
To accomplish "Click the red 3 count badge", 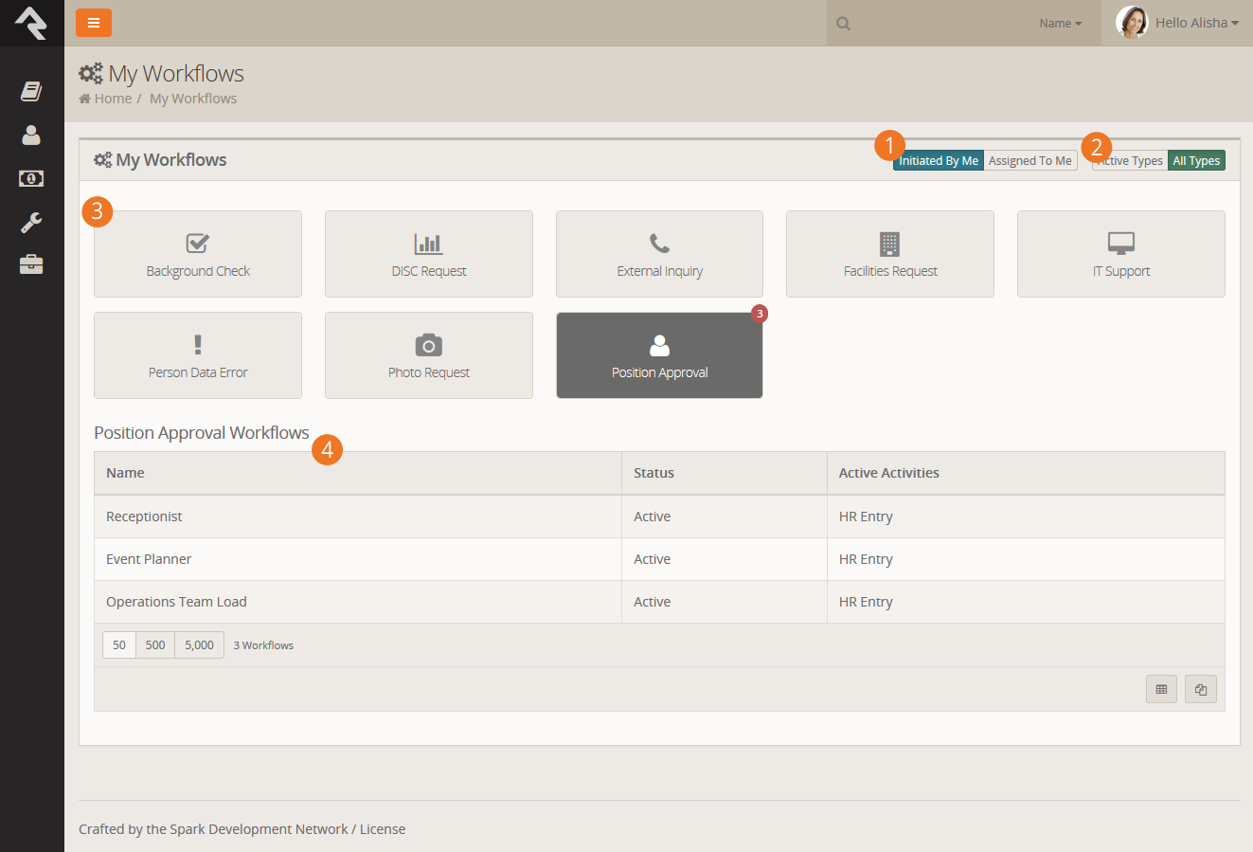I will point(760,314).
